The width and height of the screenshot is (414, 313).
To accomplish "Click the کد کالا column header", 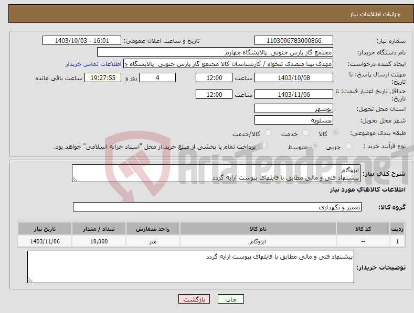I will pos(363,229).
